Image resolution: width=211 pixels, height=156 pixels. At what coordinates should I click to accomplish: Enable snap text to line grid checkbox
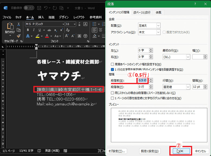point(112,98)
